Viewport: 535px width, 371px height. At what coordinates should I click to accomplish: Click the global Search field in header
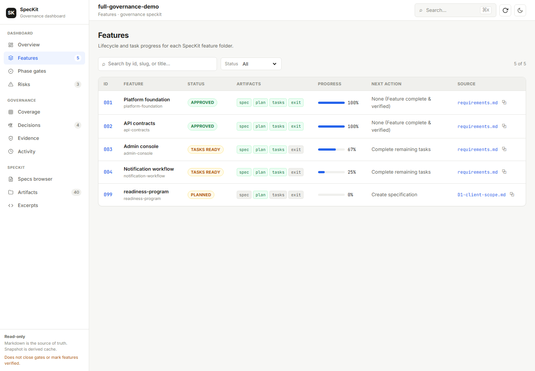point(455,10)
